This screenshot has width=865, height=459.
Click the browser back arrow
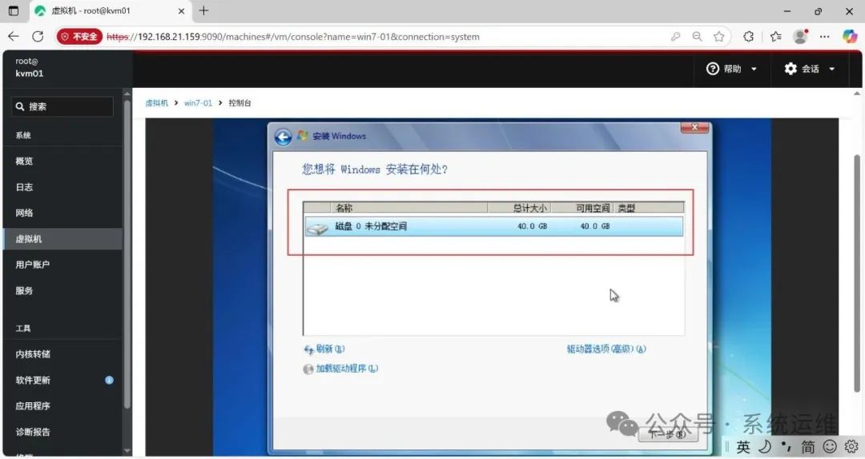(x=14, y=36)
